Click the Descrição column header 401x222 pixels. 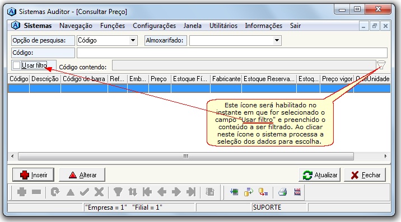pyautogui.click(x=45, y=79)
